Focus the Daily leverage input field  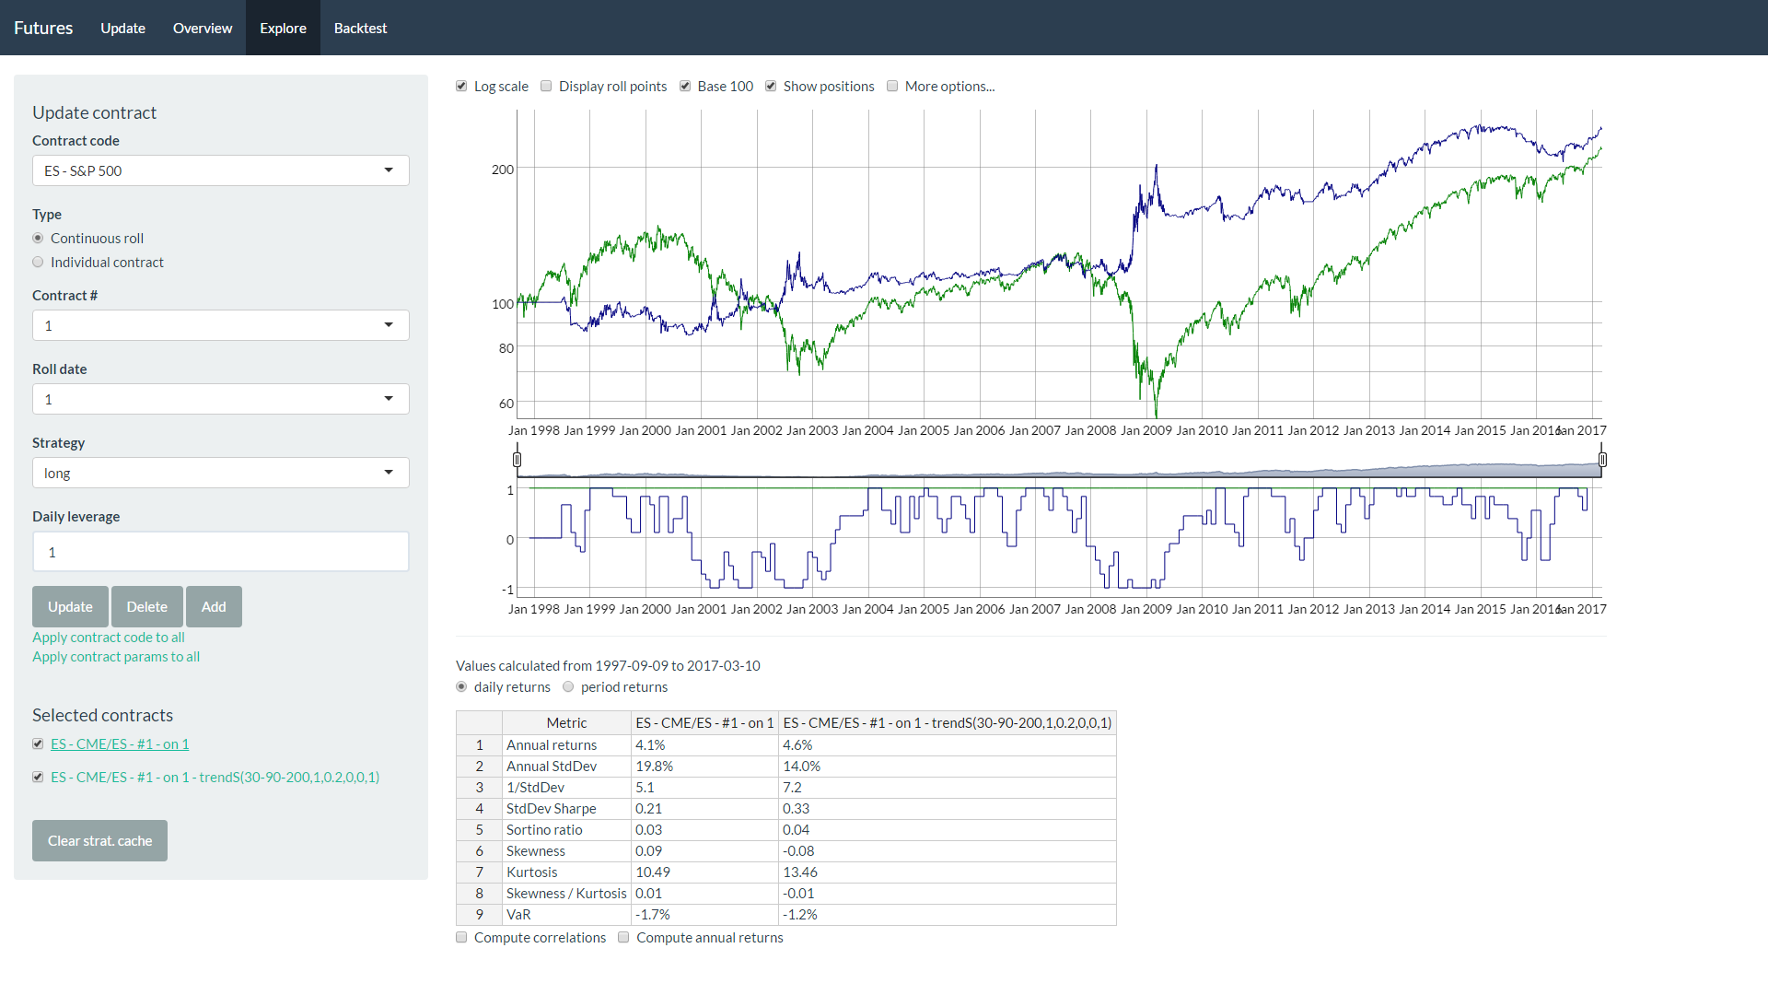(221, 552)
